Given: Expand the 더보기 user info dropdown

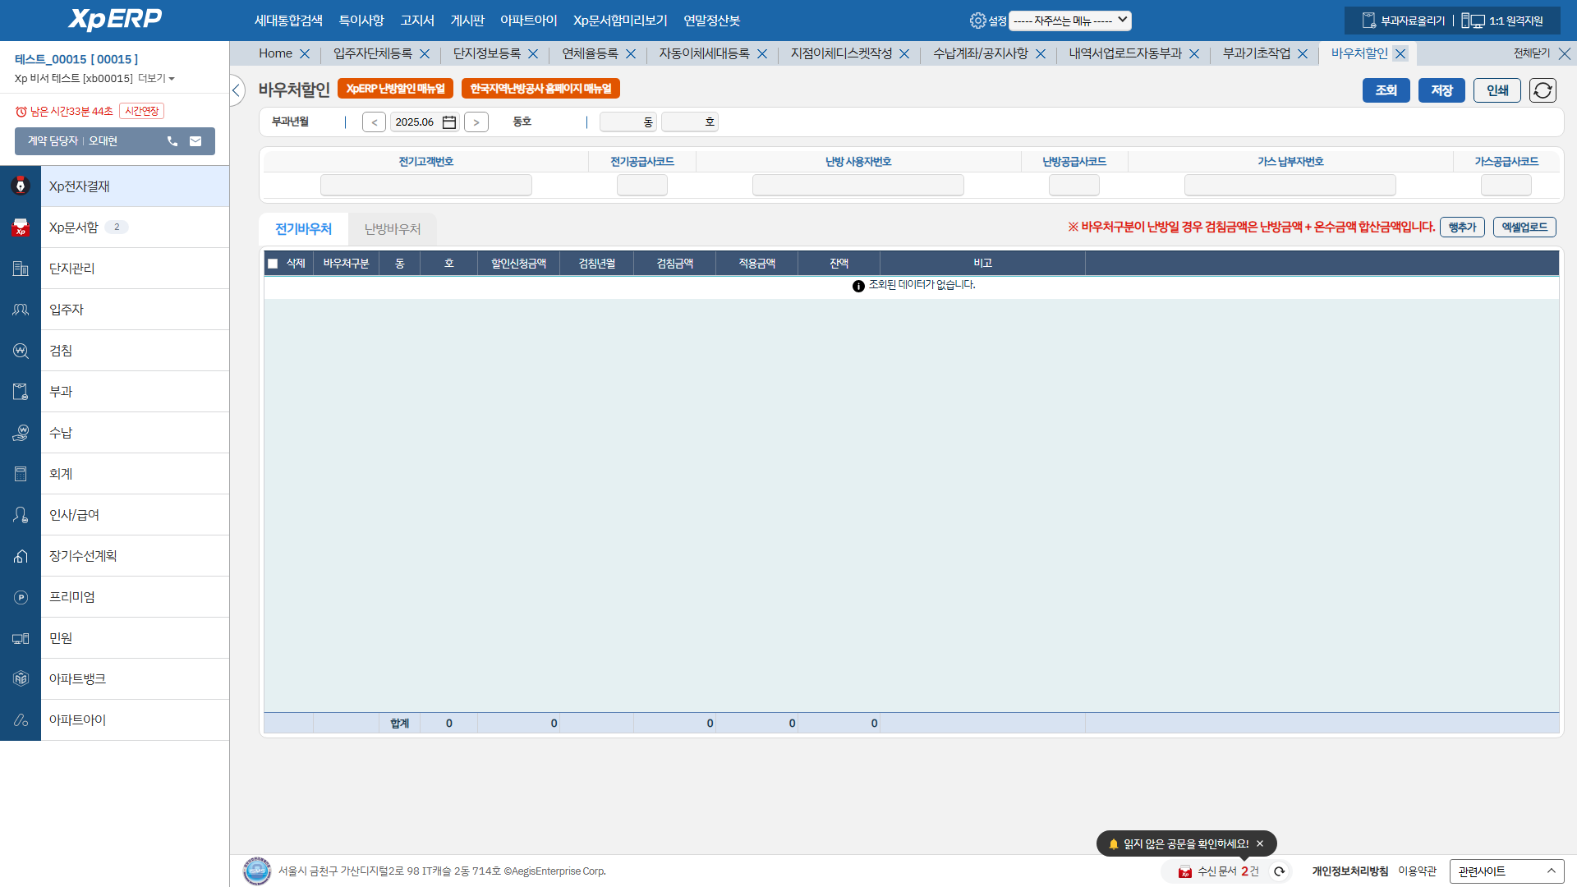Looking at the screenshot, I should 157,79.
